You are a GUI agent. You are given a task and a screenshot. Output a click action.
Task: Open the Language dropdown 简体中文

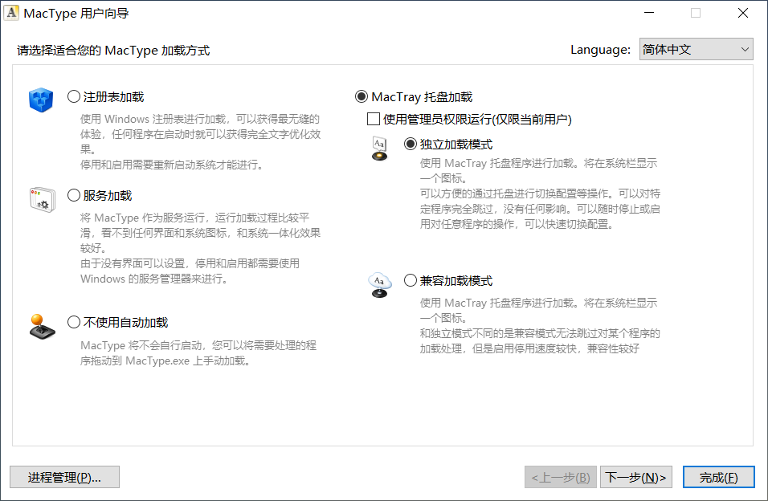click(696, 50)
